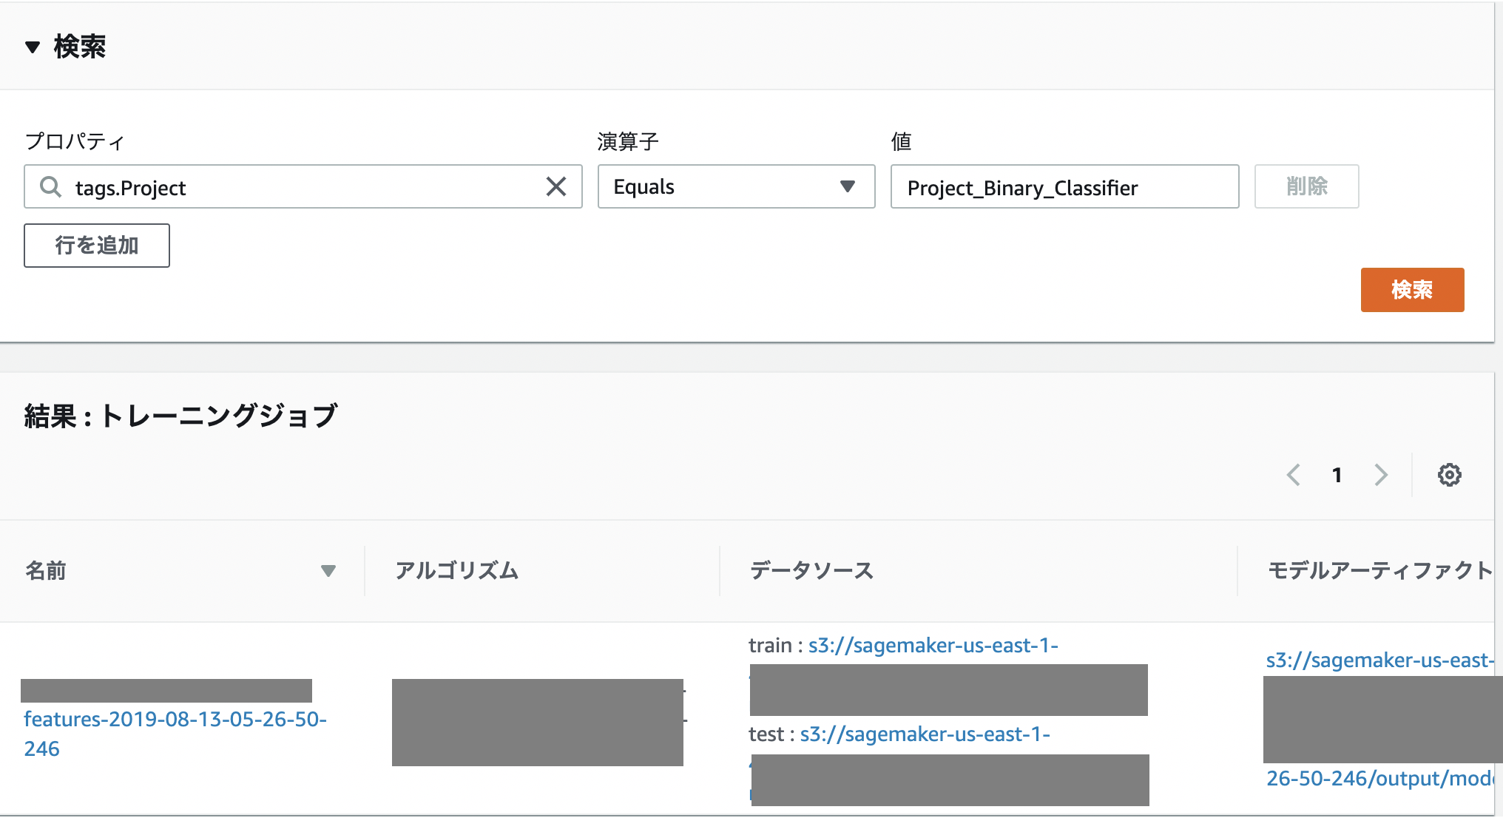Open the features-2019-08-13-05-26-50-246 training job
The height and width of the screenshot is (818, 1503).
click(x=175, y=720)
